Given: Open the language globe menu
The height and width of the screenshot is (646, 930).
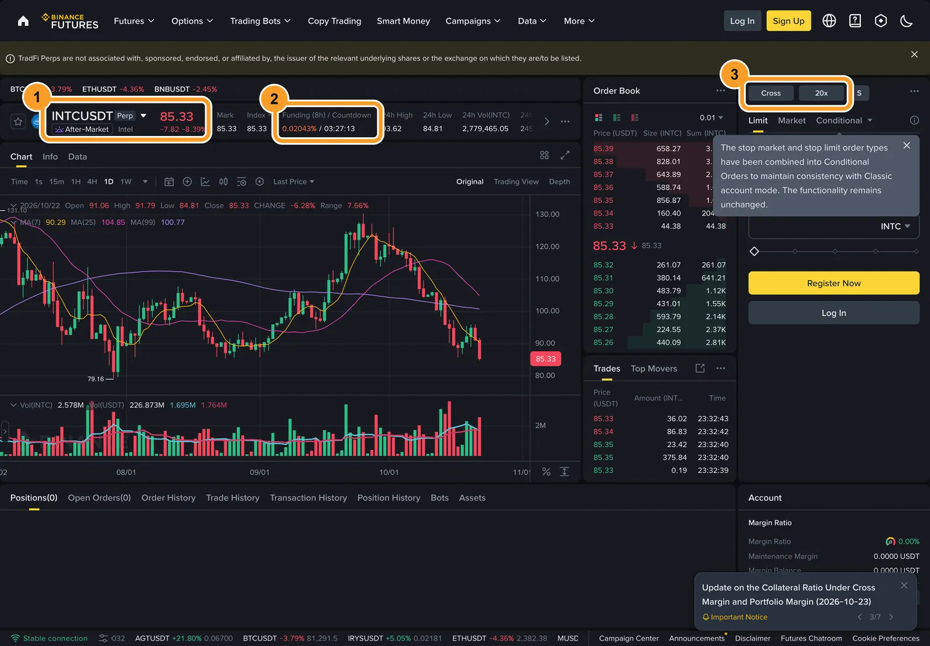Looking at the screenshot, I should tap(829, 21).
